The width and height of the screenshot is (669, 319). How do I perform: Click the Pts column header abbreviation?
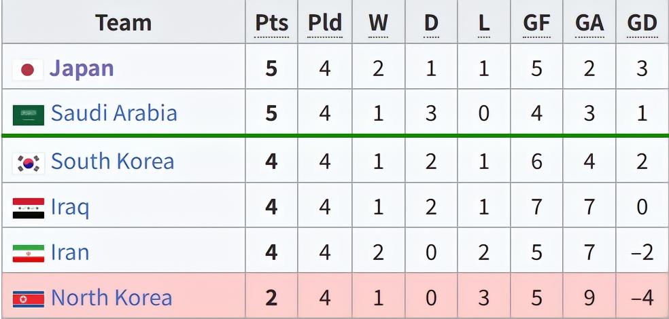(x=271, y=22)
